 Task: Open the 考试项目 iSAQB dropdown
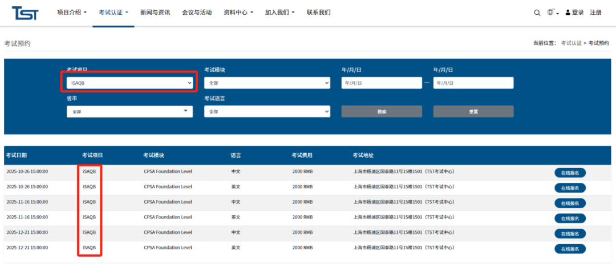(x=129, y=83)
